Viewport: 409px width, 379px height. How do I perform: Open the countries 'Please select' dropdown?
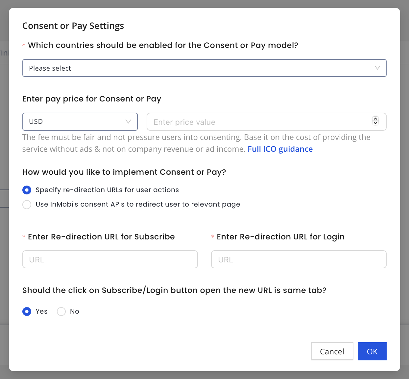197,68
